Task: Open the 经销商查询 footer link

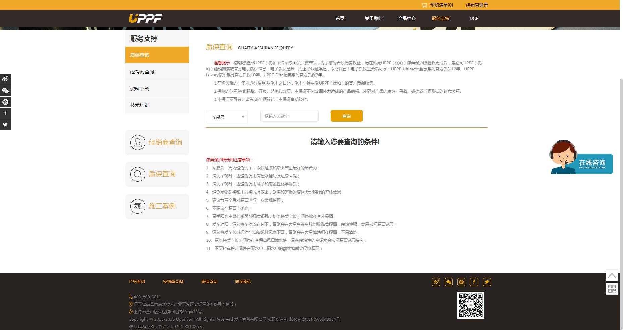Action: [x=173, y=282]
